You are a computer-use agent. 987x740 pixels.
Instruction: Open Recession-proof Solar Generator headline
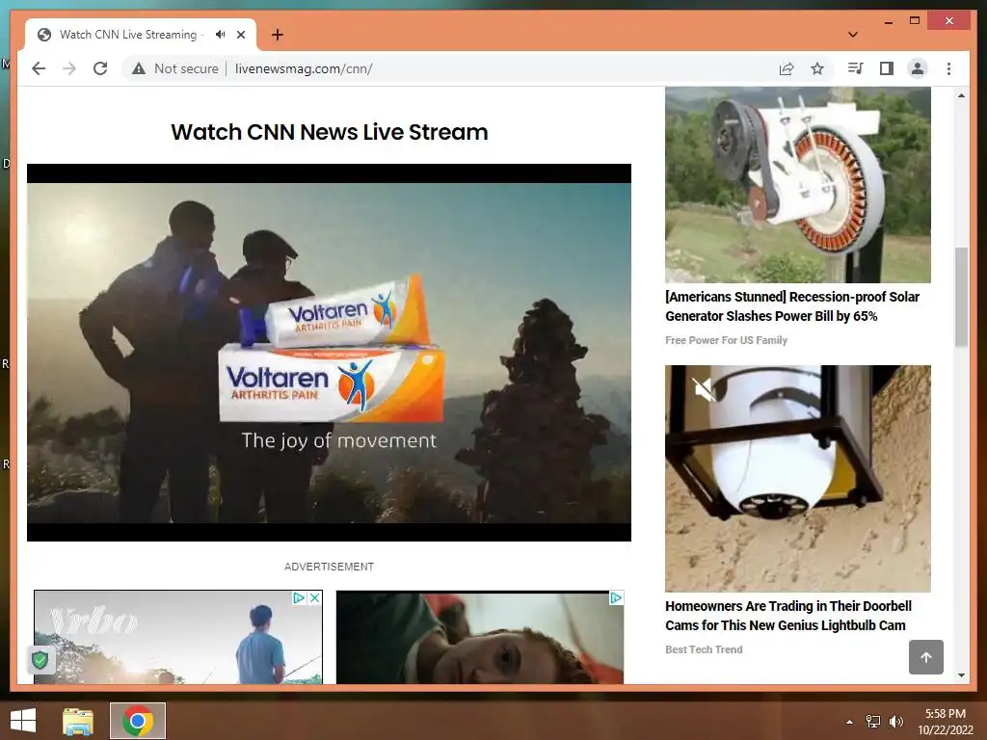792,306
